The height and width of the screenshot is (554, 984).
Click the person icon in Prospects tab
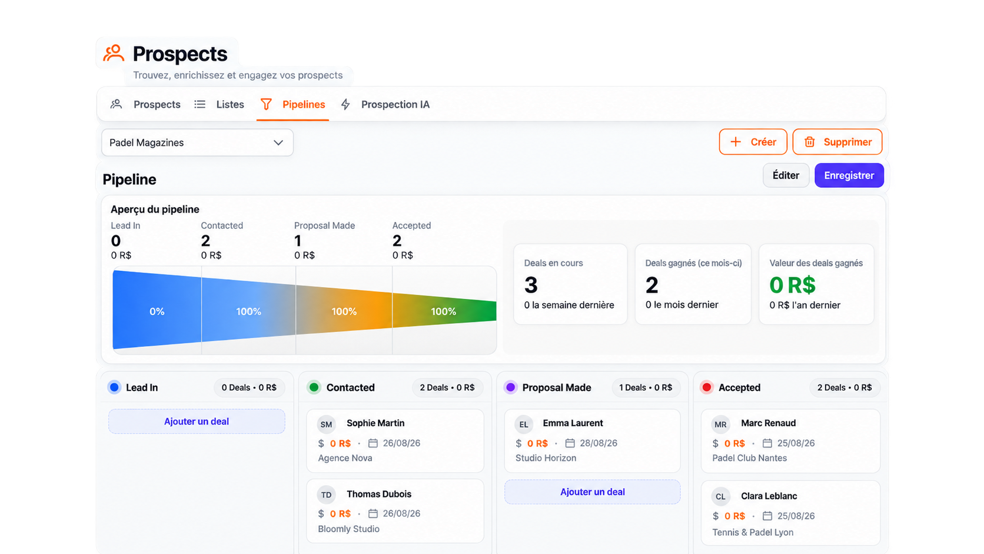(116, 104)
